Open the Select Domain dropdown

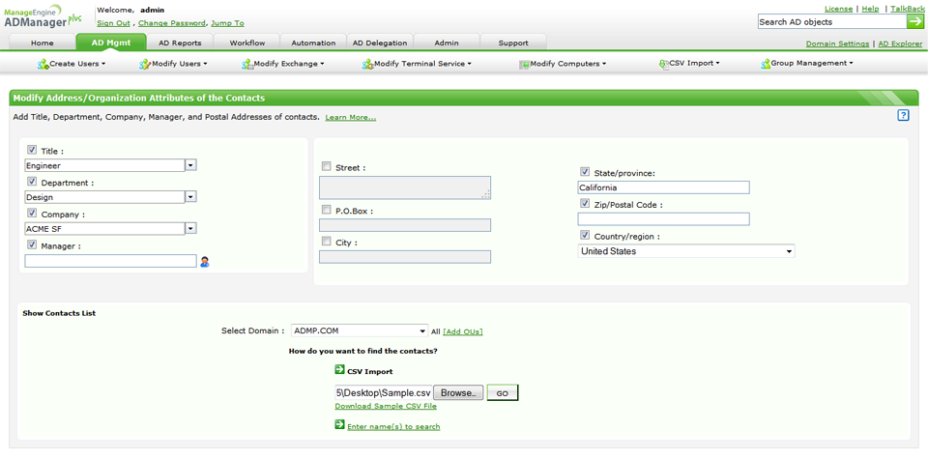(421, 330)
